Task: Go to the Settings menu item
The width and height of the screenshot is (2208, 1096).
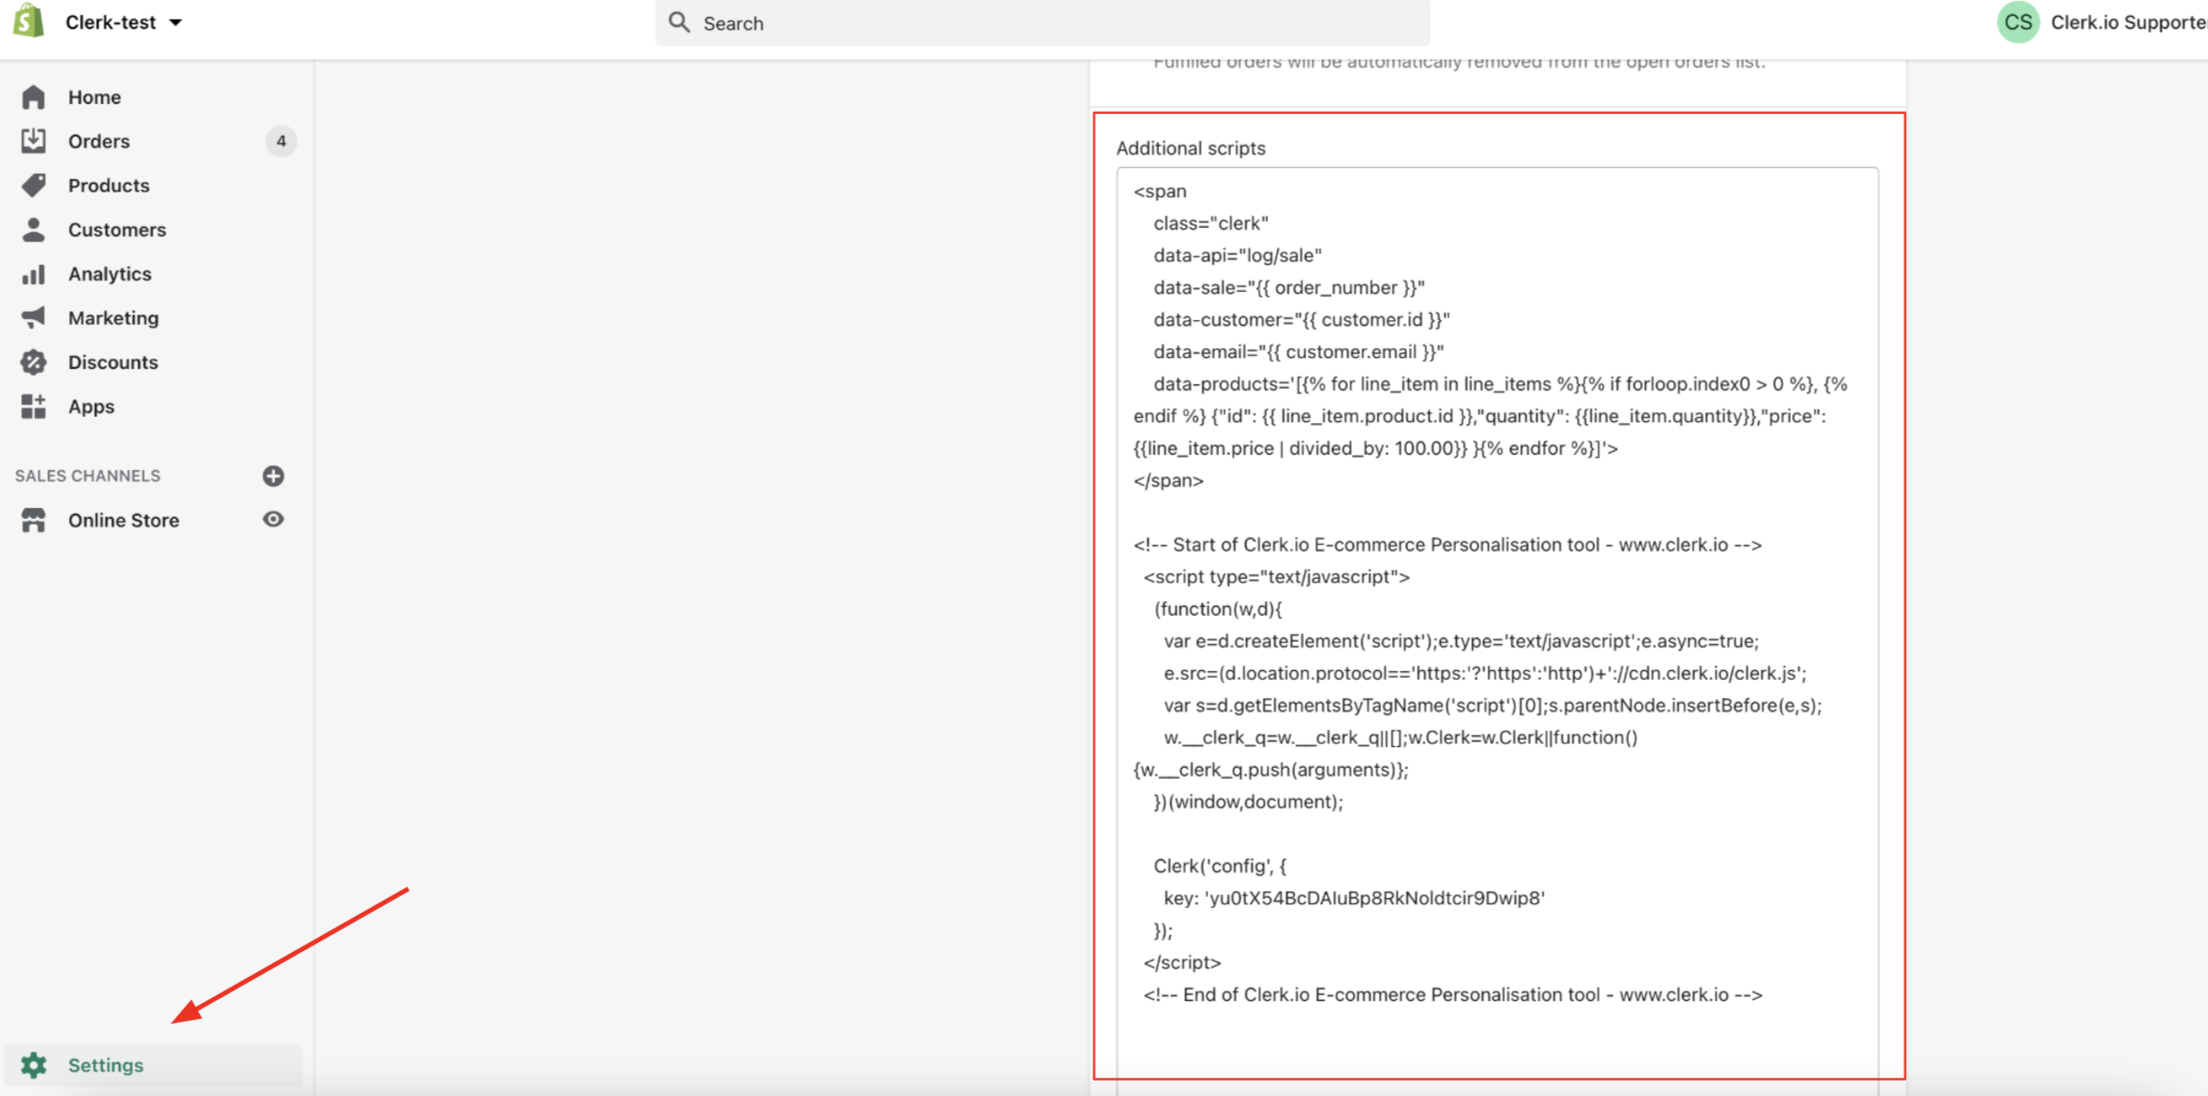Action: (106, 1065)
